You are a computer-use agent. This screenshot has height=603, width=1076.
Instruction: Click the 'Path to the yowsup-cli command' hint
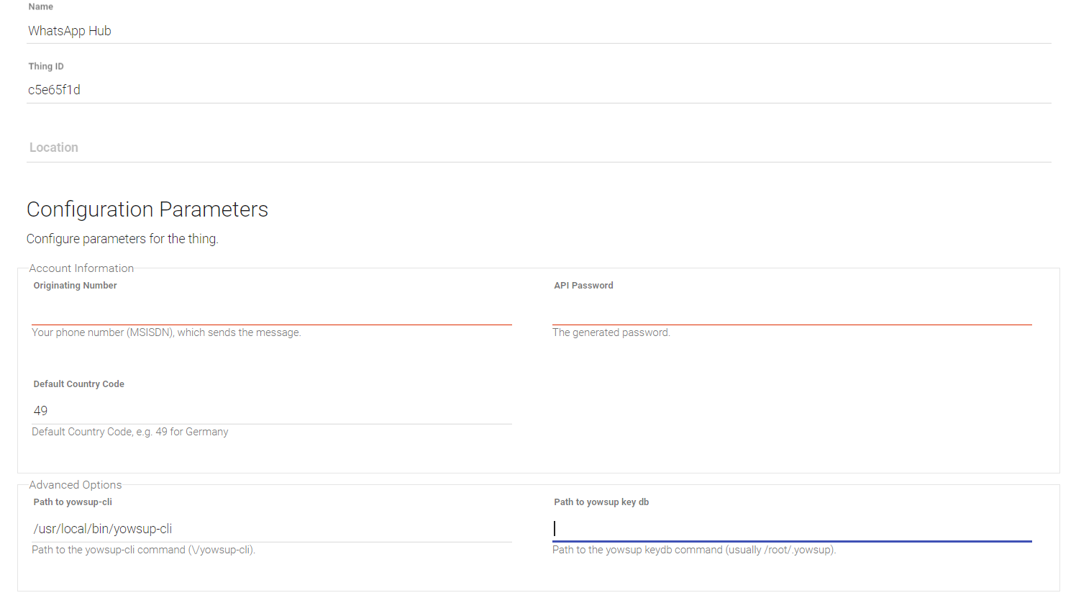(x=144, y=550)
